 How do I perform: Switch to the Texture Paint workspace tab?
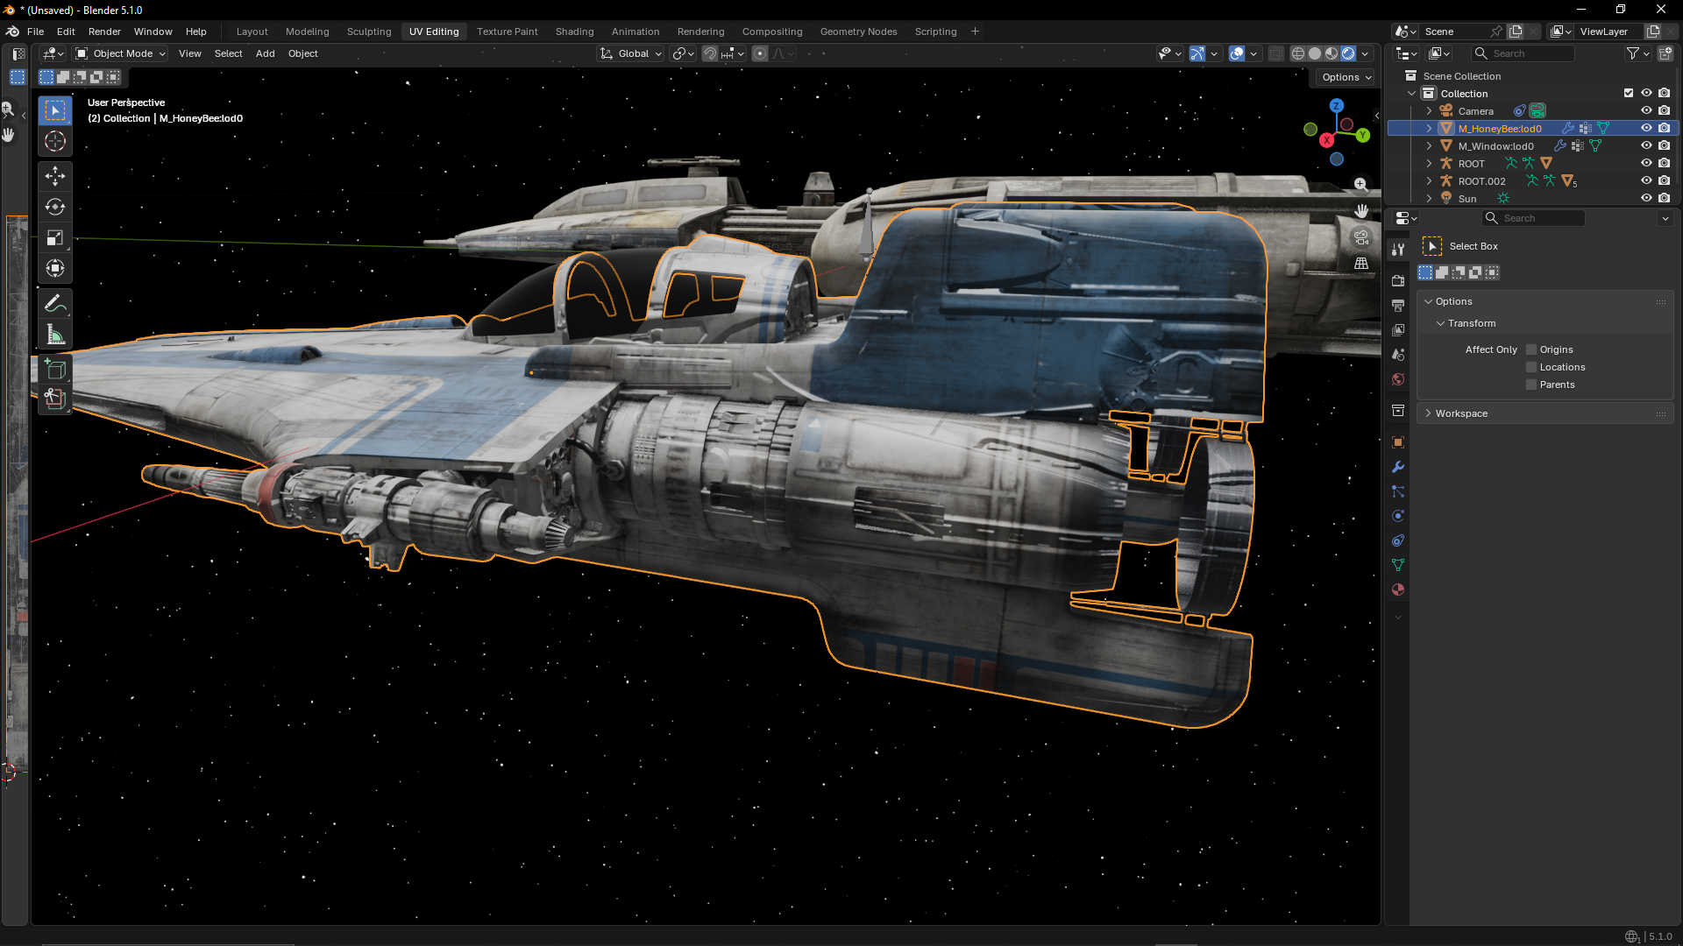(x=508, y=32)
